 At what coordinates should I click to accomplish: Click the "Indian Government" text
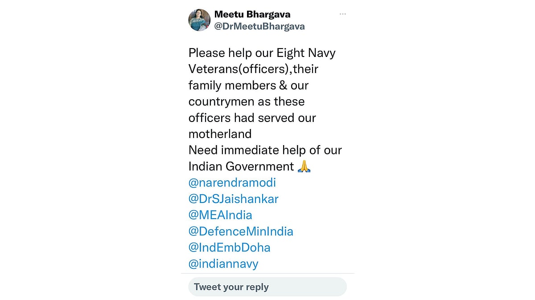[241, 166]
